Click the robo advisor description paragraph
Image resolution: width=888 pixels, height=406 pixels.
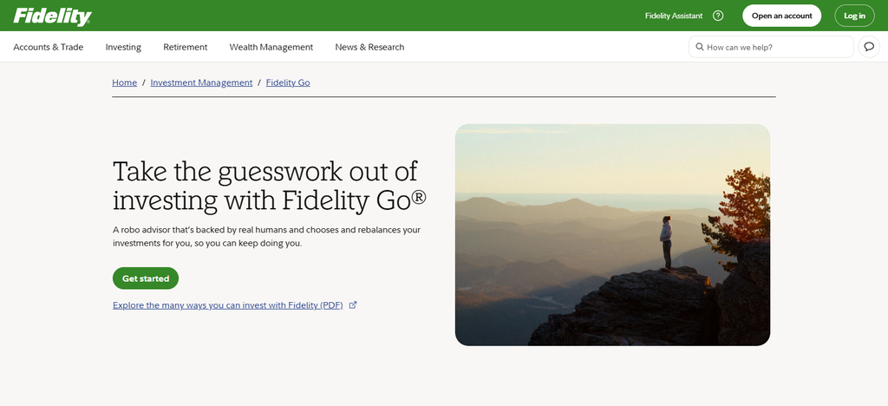pyautogui.click(x=266, y=237)
